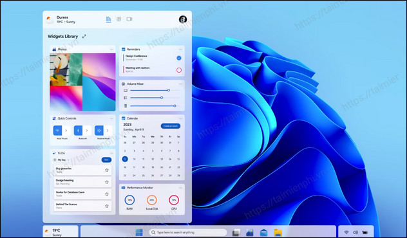Open the Performance Monitor widget options menu
Screen dimensions: 407x238
click(x=180, y=188)
